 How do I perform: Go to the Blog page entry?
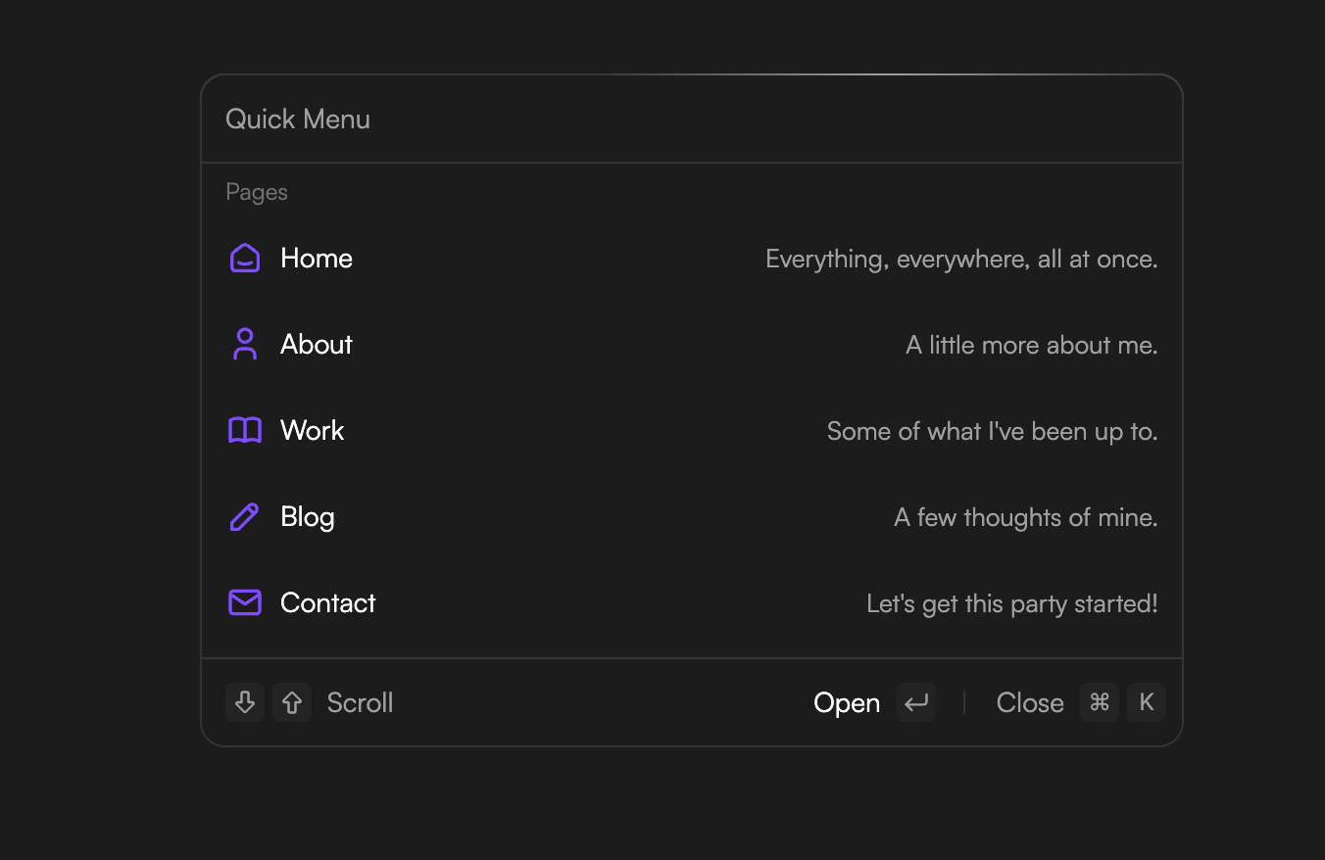308,517
